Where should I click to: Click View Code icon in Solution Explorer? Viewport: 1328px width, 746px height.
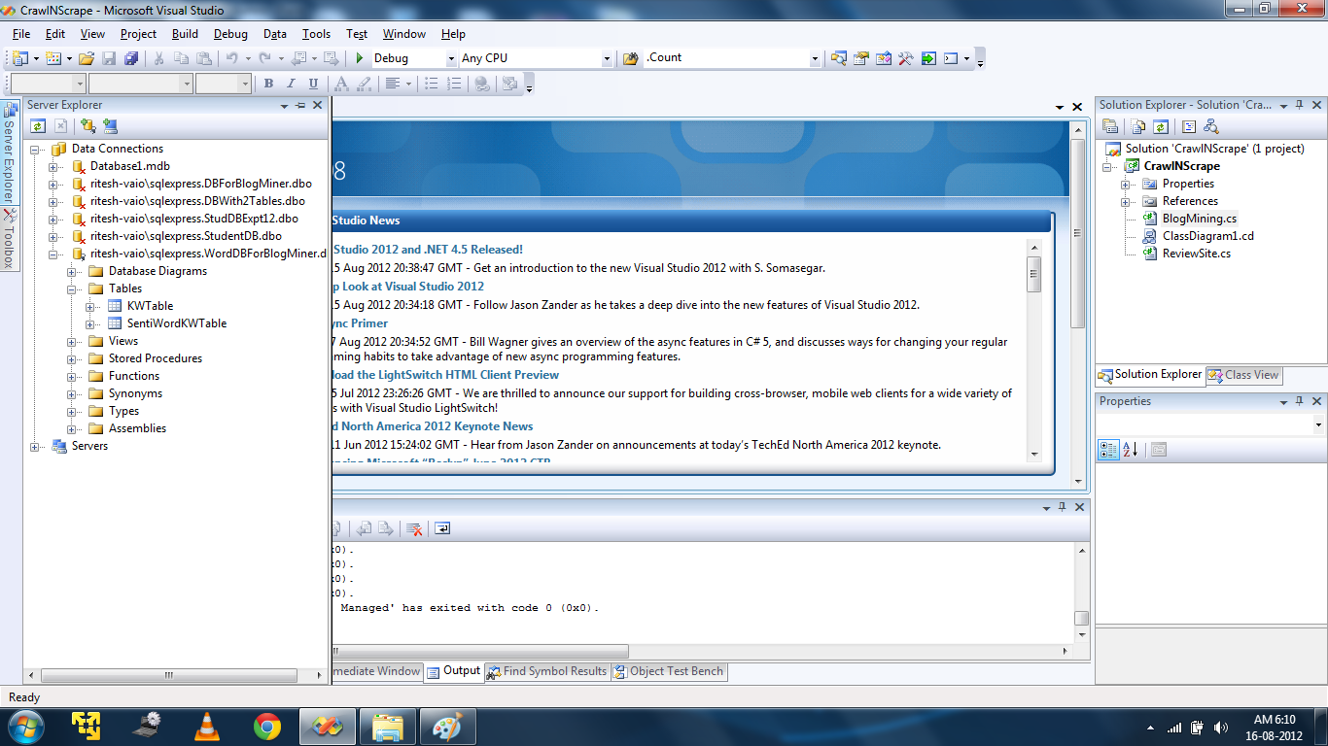pyautogui.click(x=1188, y=126)
